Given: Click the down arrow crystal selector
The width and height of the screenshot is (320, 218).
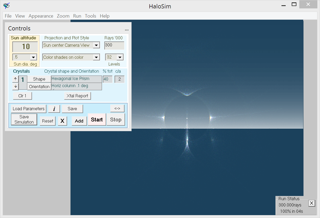Looking at the screenshot, I should click(15, 86).
